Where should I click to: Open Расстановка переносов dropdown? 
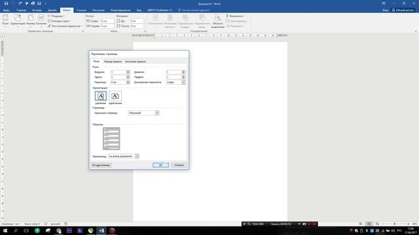65,26
